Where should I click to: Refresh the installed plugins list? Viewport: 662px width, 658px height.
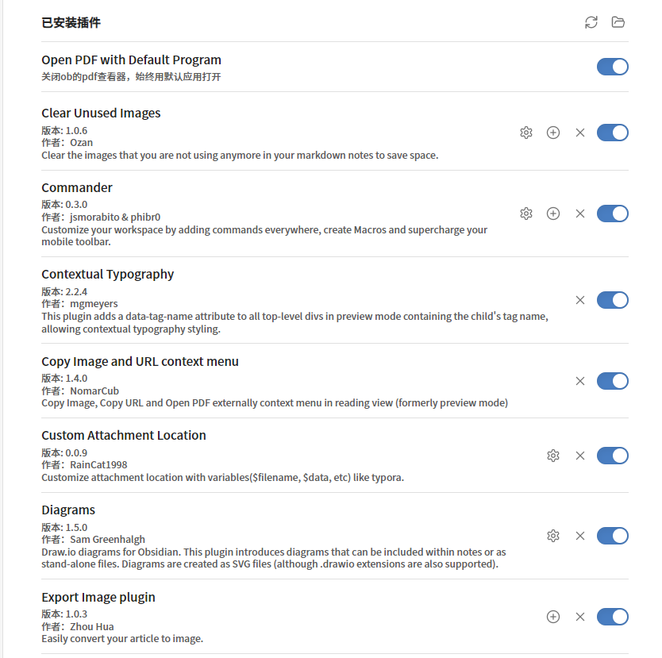click(591, 22)
